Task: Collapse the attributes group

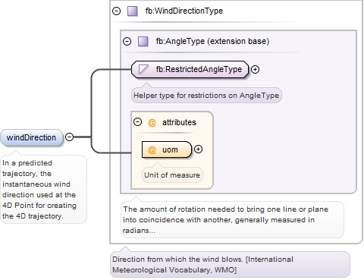Action: 137,122
